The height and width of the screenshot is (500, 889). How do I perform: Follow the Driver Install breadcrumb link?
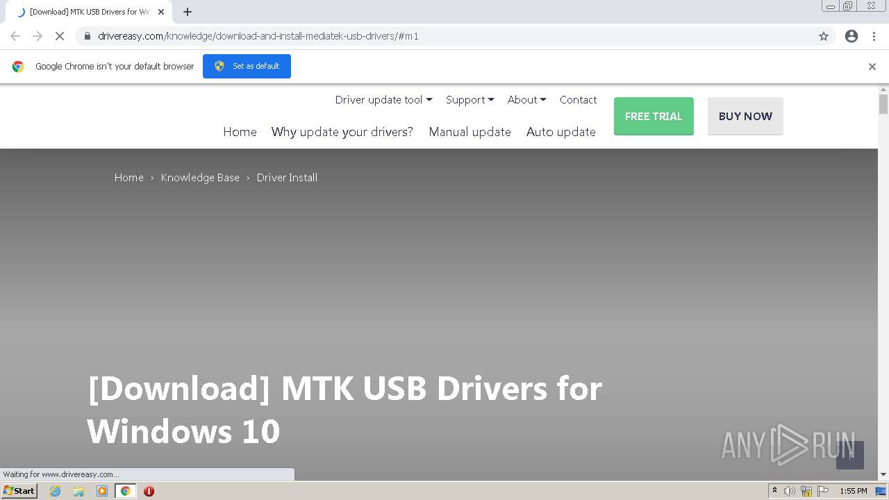(x=287, y=178)
